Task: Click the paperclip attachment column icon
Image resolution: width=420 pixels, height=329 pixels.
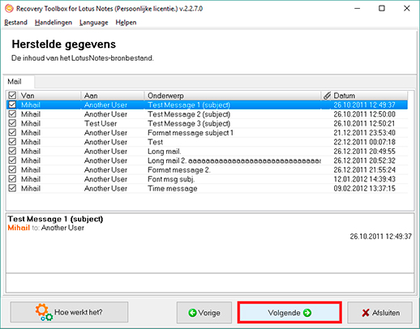Action: [x=327, y=96]
